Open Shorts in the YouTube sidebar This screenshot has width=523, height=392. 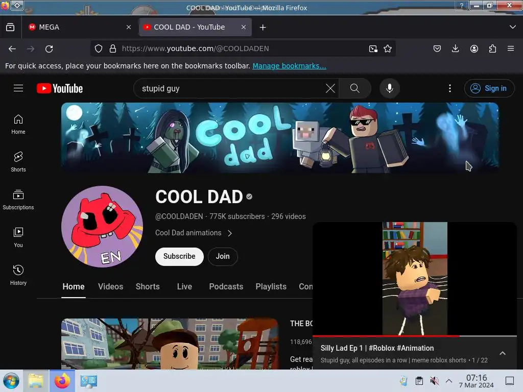(x=18, y=162)
